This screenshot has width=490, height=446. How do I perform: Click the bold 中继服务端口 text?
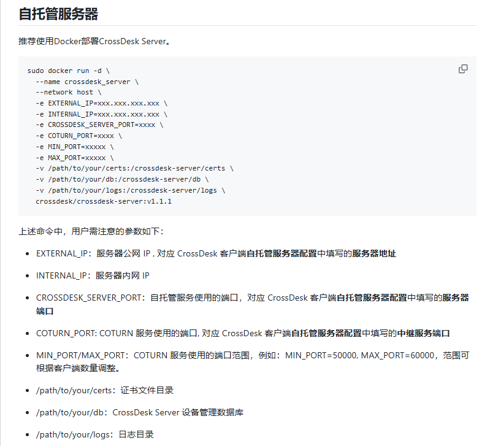pyautogui.click(x=423, y=334)
